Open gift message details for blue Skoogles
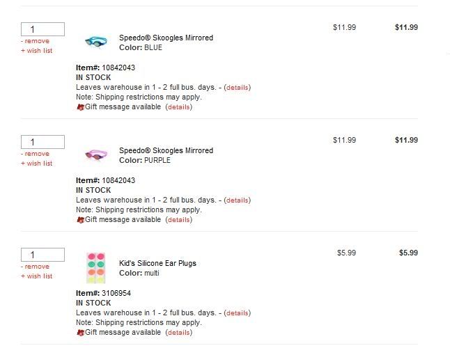 click(x=178, y=107)
